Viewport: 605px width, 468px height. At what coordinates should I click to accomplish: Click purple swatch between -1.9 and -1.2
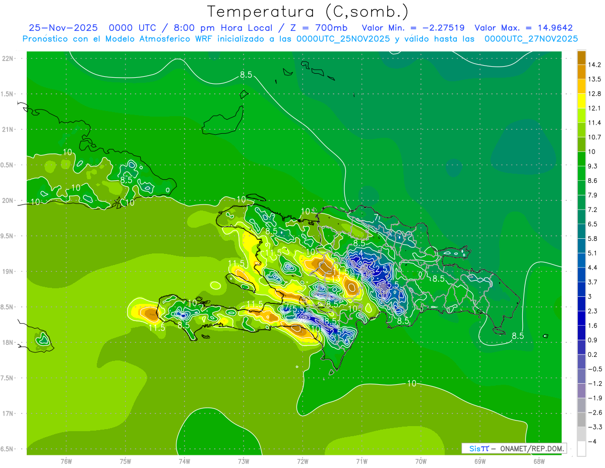[581, 391]
